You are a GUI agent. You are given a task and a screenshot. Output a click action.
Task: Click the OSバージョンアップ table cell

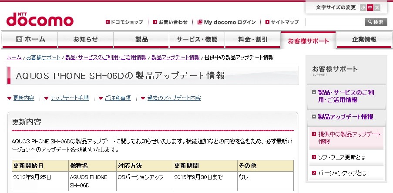tap(144, 181)
